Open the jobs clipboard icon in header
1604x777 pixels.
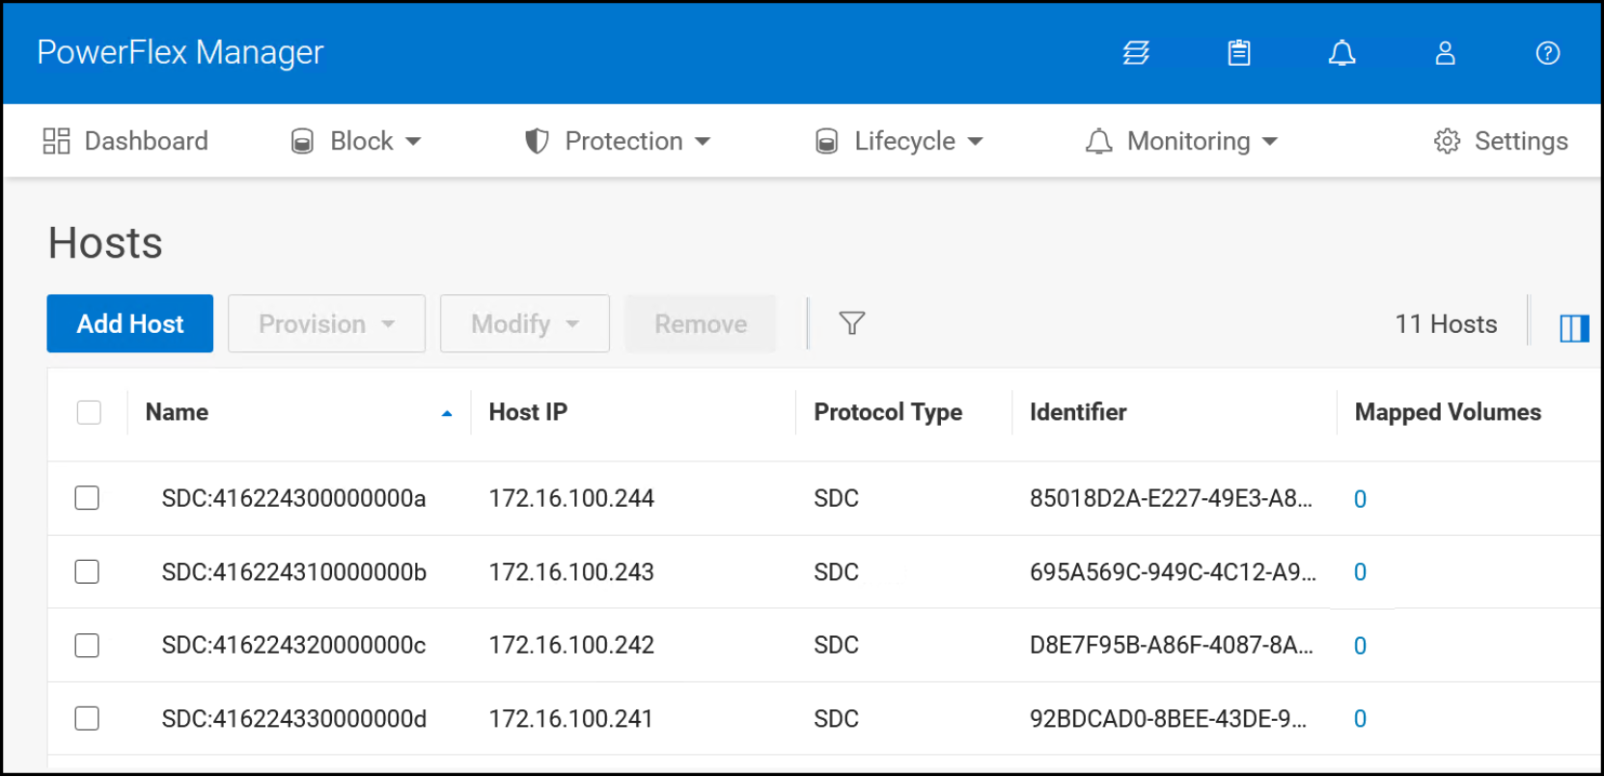[1239, 53]
